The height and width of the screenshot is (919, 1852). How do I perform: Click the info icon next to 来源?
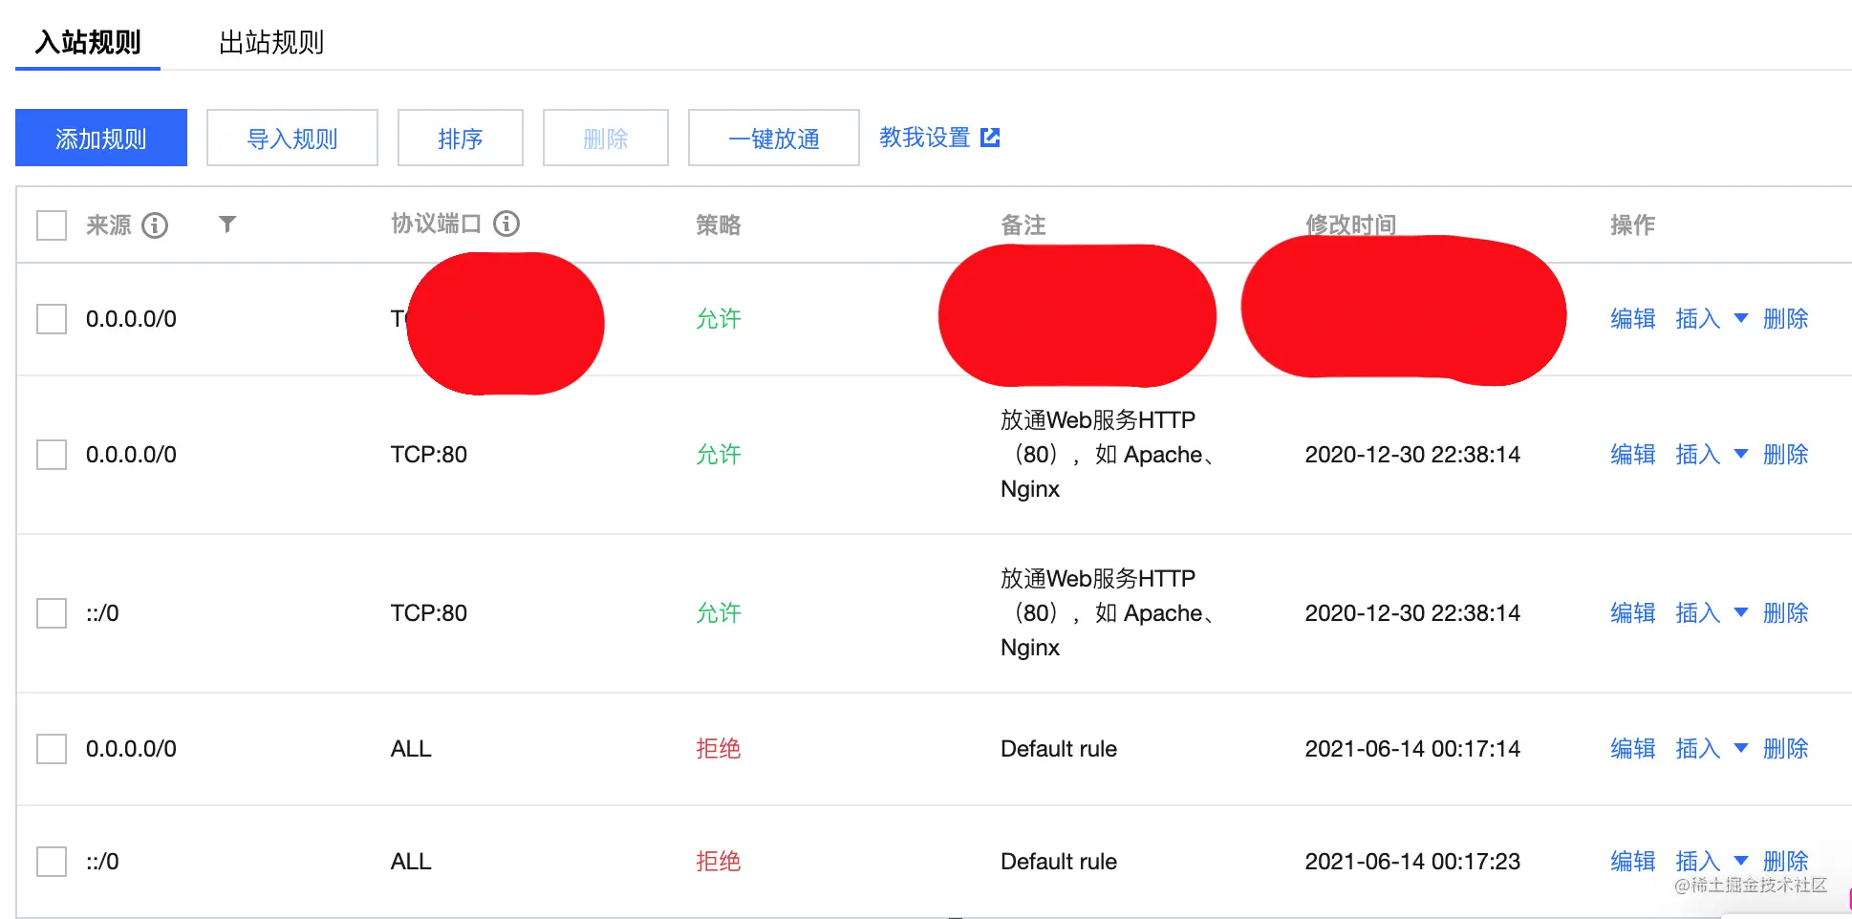pos(155,224)
